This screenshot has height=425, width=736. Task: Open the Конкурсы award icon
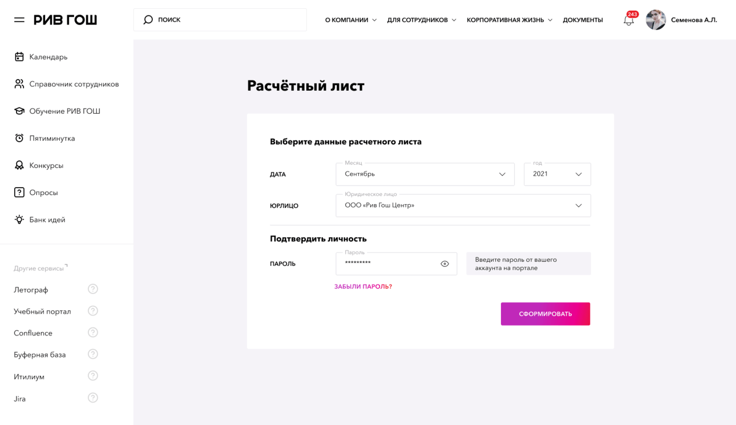[19, 165]
